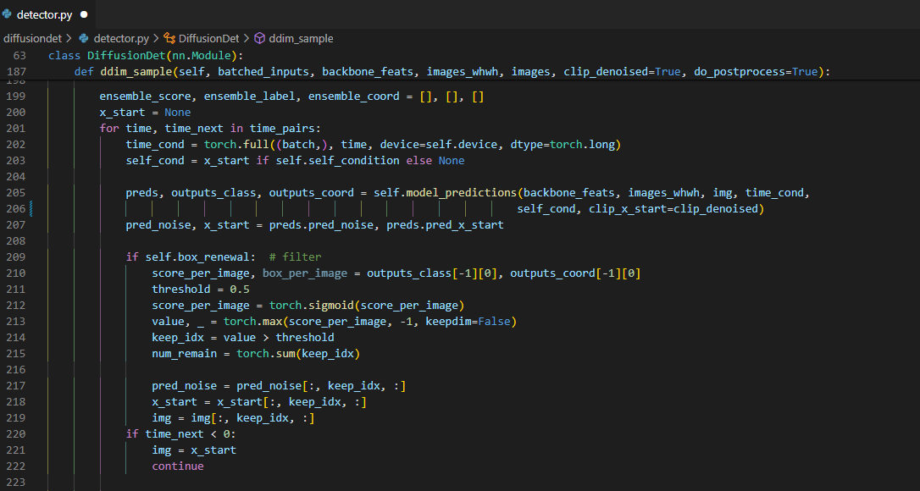Open the detector.py breadcrumb file list
This screenshot has width=920, height=491.
(x=121, y=39)
